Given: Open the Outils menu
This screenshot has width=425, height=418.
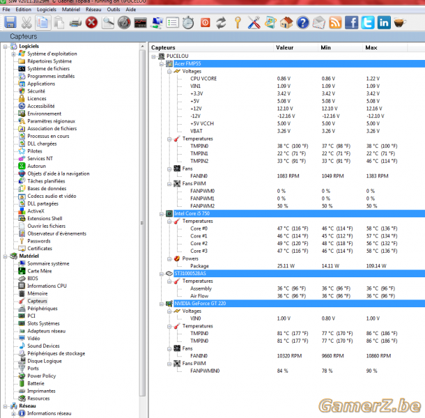Looking at the screenshot, I should tap(114, 10).
